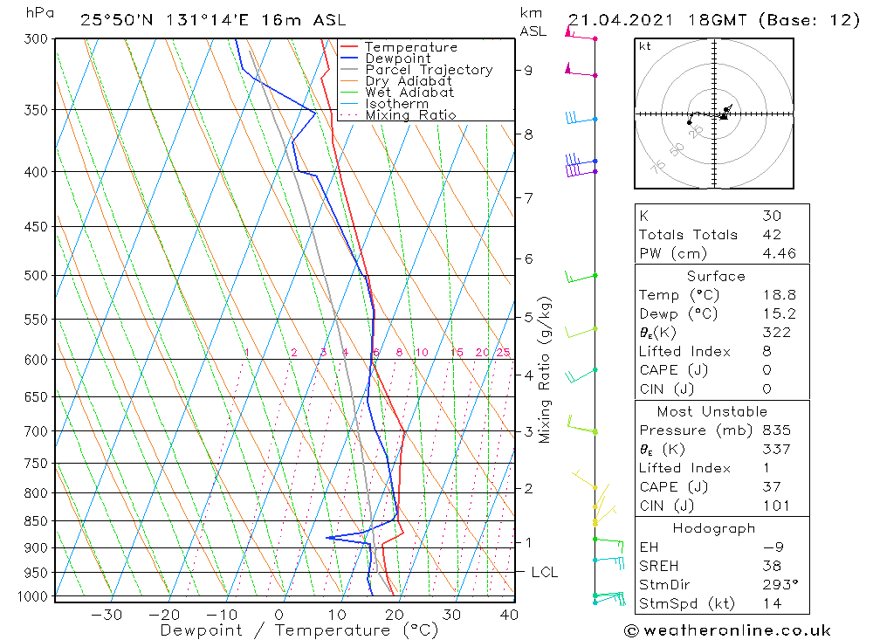Click the kt label in hodograph
The height and width of the screenshot is (640, 873).
coord(645,46)
